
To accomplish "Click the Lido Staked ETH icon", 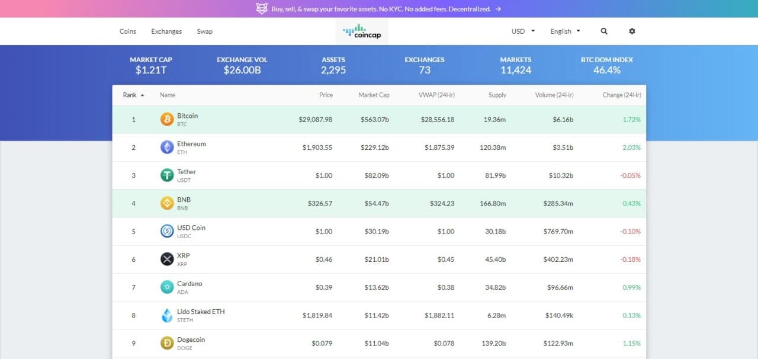I will click(167, 315).
